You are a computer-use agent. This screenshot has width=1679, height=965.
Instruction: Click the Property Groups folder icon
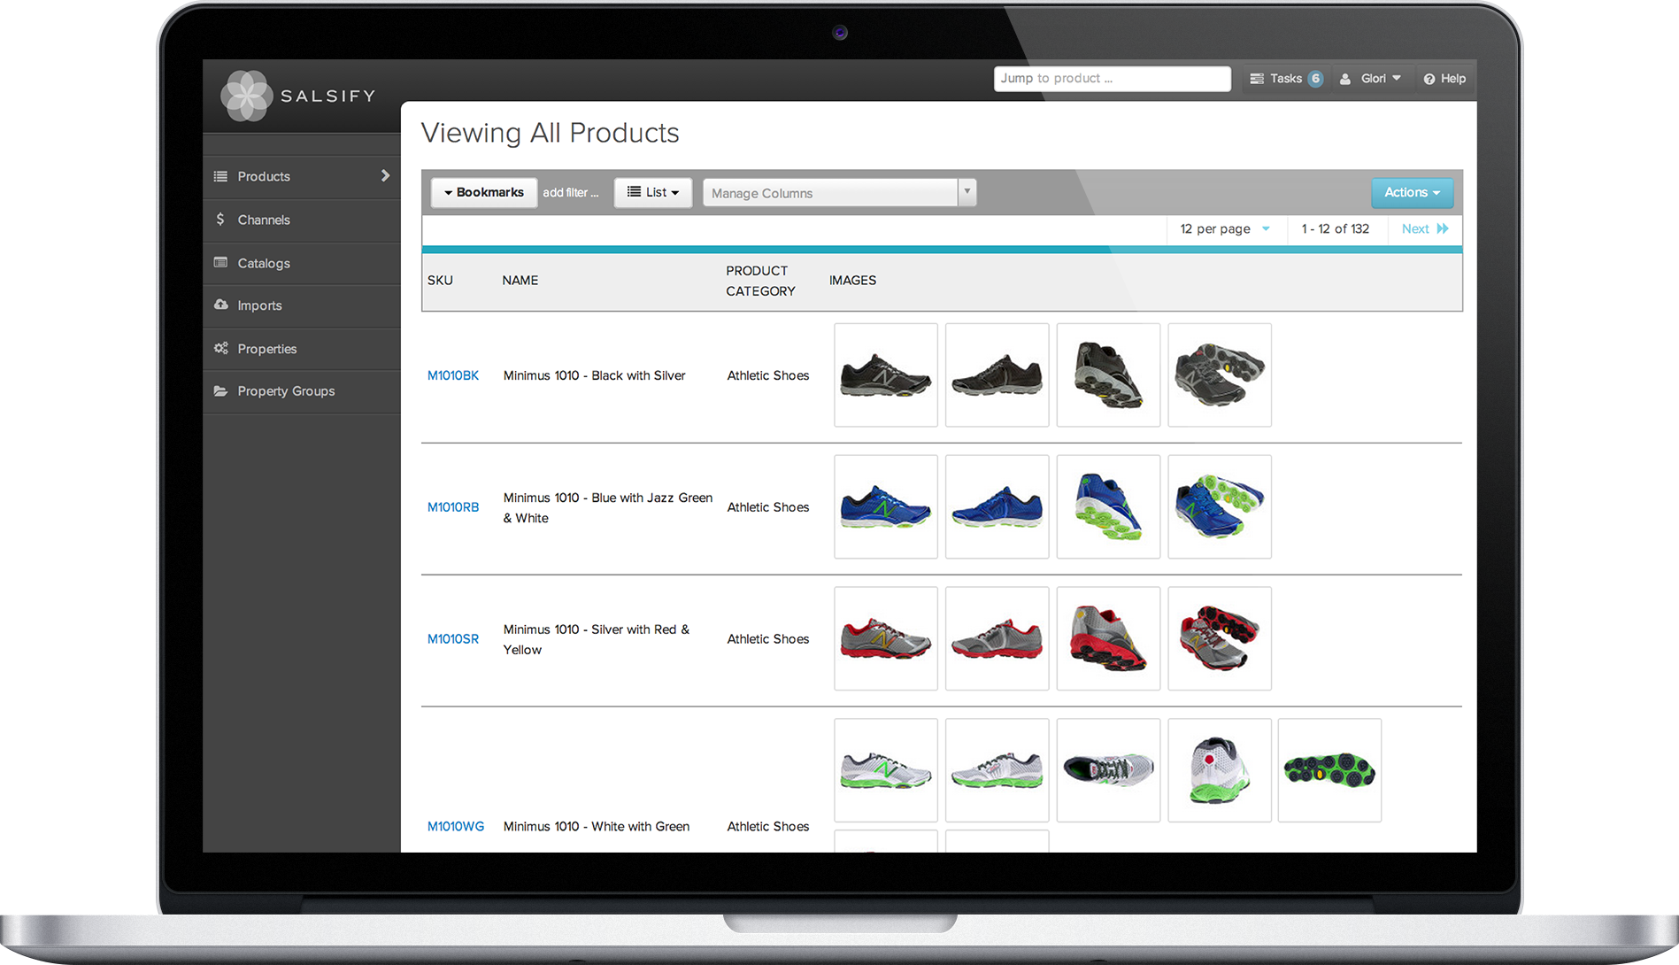pos(220,390)
